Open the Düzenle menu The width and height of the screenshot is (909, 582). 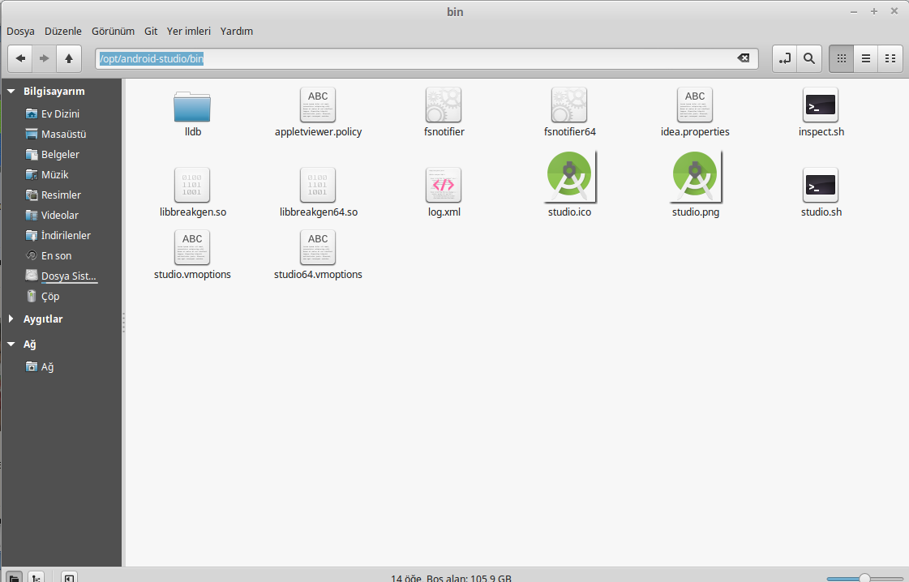coord(63,32)
